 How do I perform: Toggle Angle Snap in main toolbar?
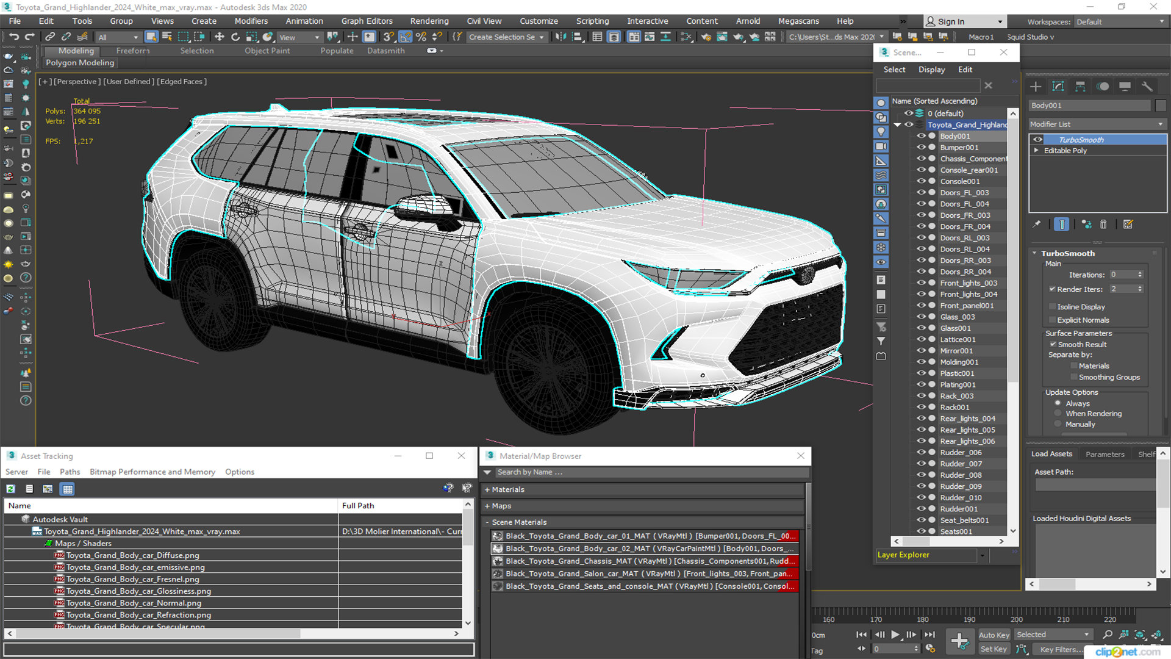pyautogui.click(x=405, y=37)
